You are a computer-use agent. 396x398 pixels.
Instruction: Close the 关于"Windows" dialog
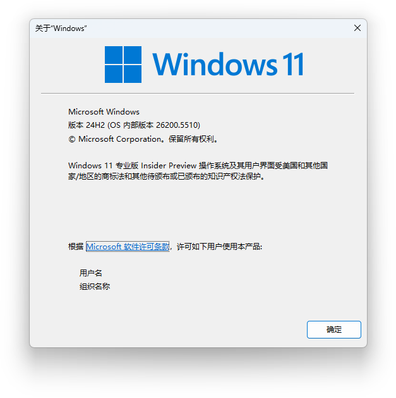pos(357,28)
